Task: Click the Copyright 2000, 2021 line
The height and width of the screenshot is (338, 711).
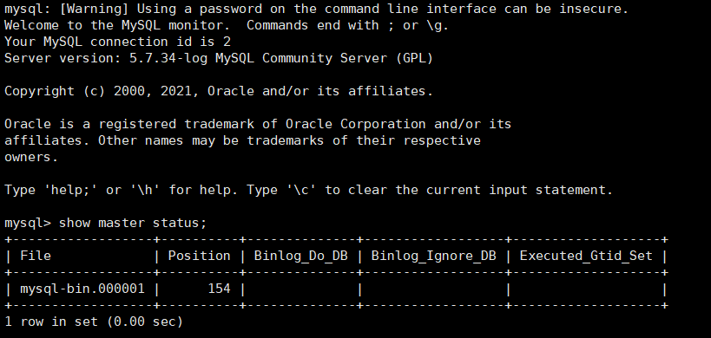Action: [219, 91]
